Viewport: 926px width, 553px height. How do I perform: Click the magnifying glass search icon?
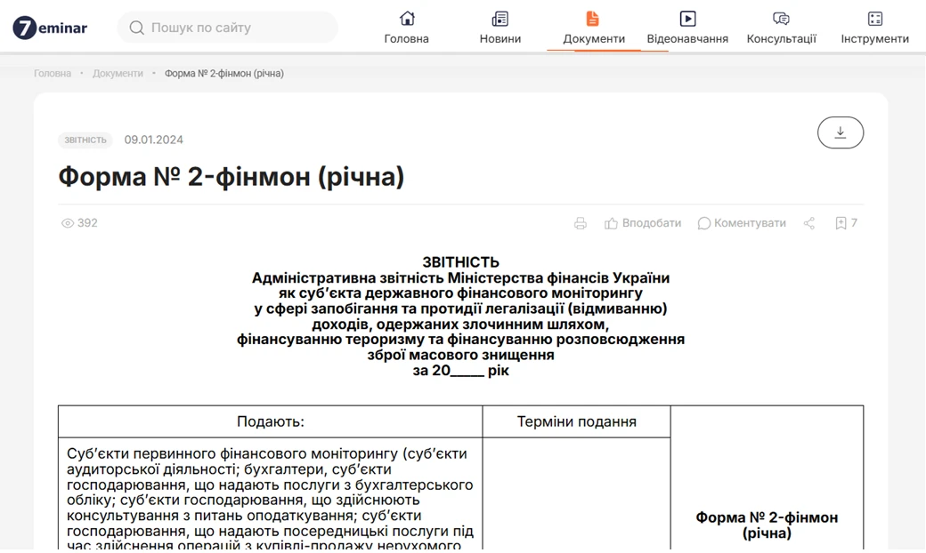click(x=135, y=28)
